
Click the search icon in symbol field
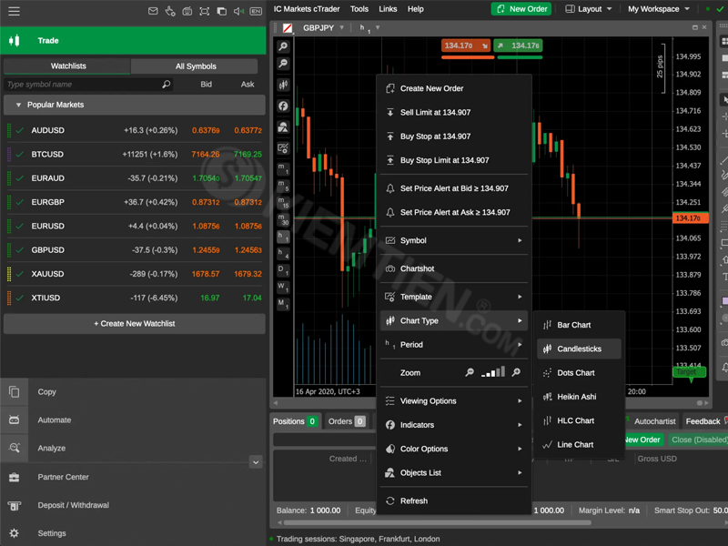(167, 84)
